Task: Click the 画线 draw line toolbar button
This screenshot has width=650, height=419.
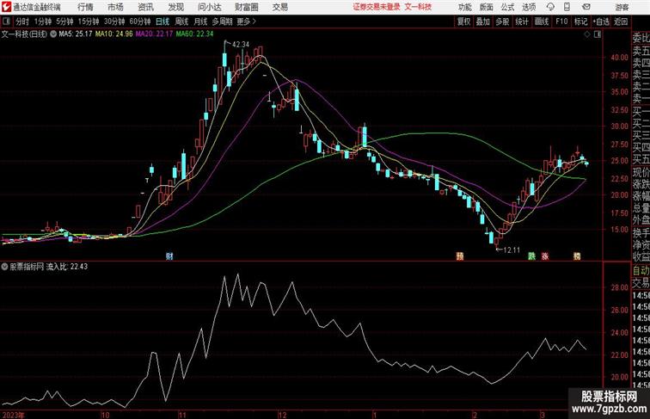Action: (542, 22)
